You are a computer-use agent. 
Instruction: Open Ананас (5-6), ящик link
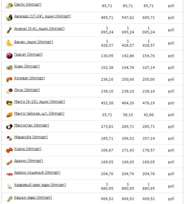click(x=39, y=29)
